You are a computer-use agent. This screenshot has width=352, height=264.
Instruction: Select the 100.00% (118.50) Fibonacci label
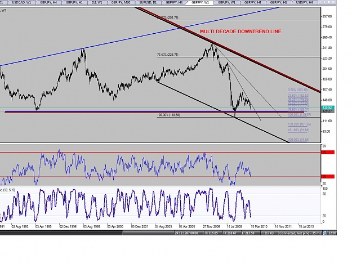tap(168, 115)
